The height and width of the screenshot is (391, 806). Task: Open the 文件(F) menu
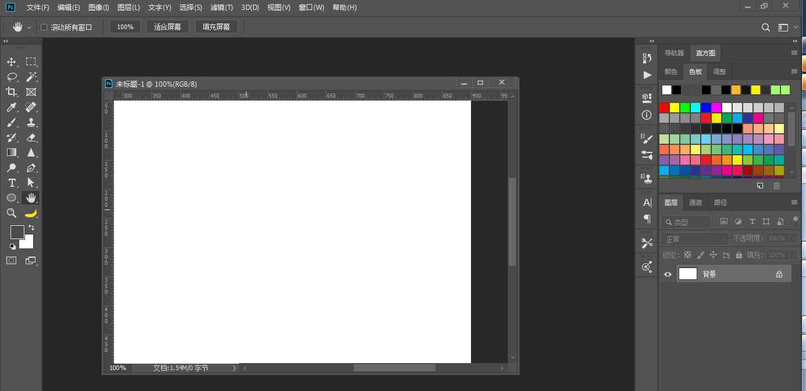[x=38, y=8]
